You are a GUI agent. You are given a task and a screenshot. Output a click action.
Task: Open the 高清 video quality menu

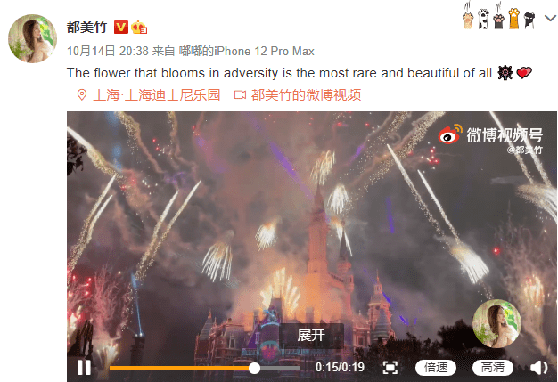[493, 368]
